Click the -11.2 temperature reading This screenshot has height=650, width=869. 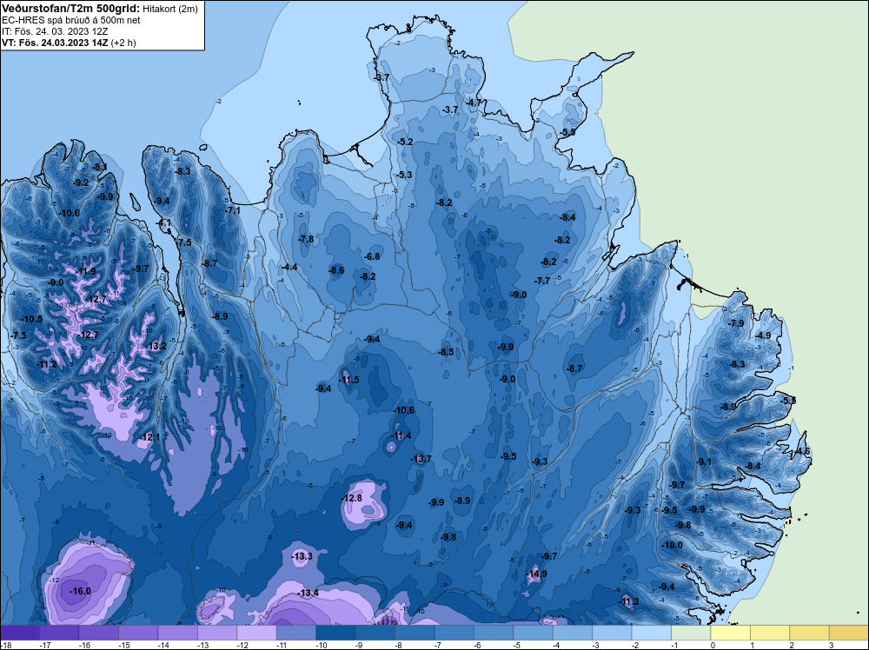pos(47,365)
